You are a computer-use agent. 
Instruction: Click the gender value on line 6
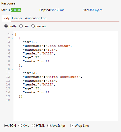[48, 53]
